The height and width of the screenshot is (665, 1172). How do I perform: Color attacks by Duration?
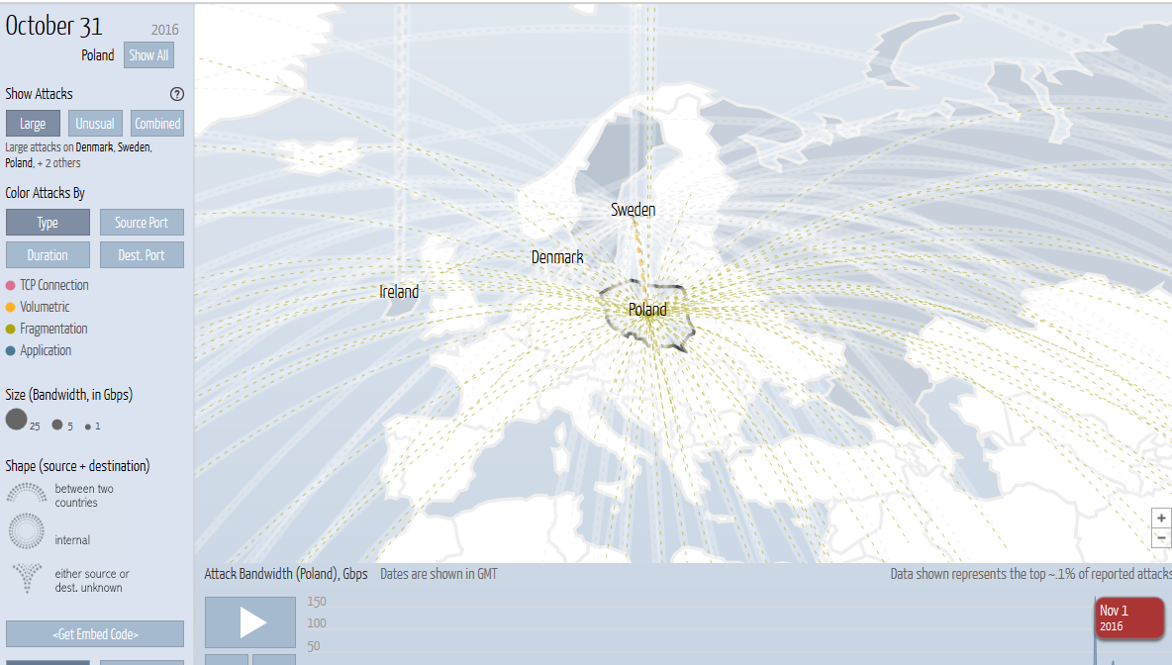48,255
